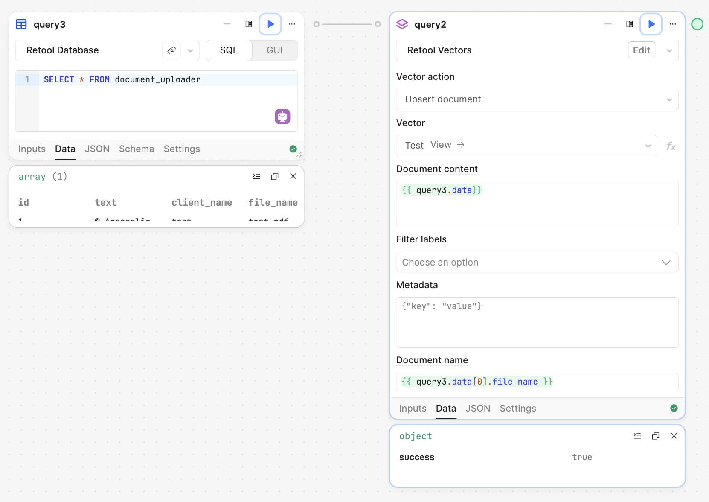Open query3 Data tab
This screenshot has height=502, width=709.
pyautogui.click(x=65, y=149)
